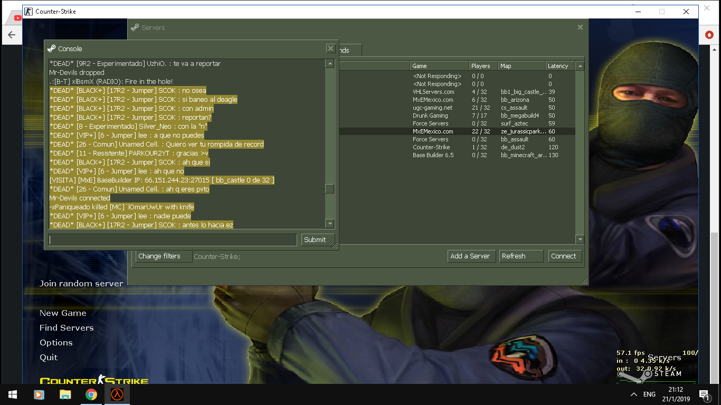The image size is (721, 405).
Task: Click Half-Life taskbar icon
Action: (x=117, y=394)
